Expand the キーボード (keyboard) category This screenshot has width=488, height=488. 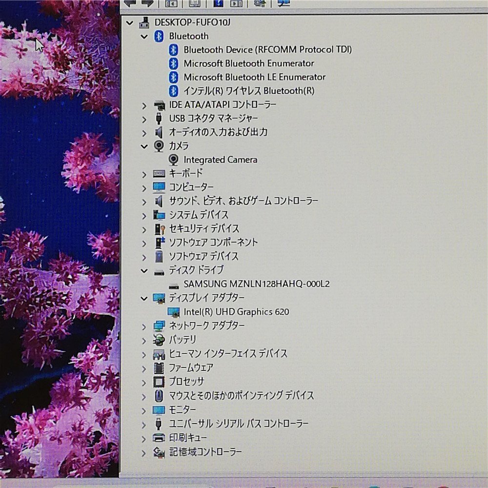tap(143, 174)
